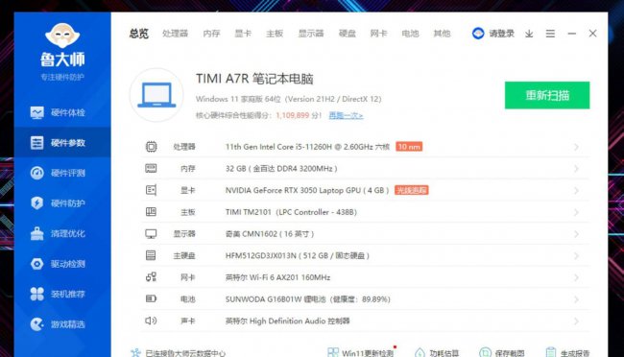Click the 再跑一次 link
The height and width of the screenshot is (357, 624).
pos(346,115)
